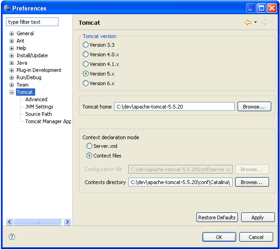Choose Context files declaration mode
The height and width of the screenshot is (250, 280).
(89, 156)
